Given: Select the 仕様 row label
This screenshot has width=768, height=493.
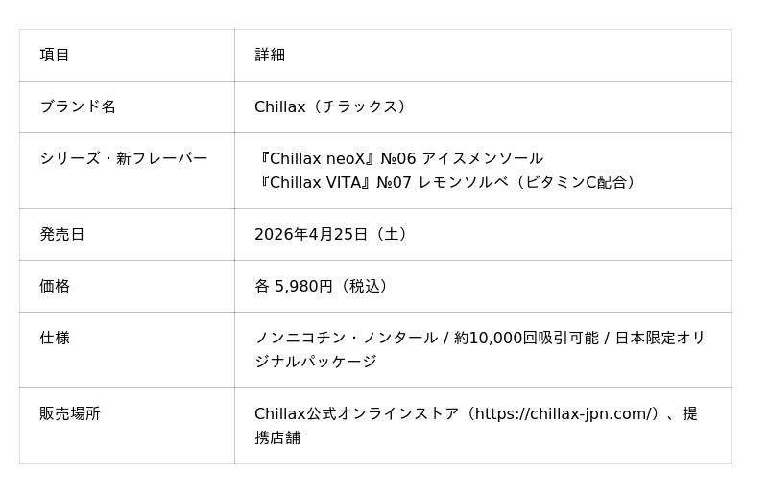Looking at the screenshot, I should pyautogui.click(x=55, y=338).
